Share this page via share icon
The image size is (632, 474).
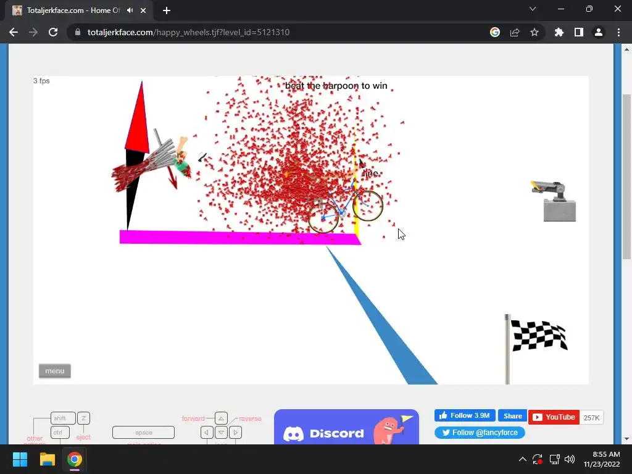pos(515,32)
